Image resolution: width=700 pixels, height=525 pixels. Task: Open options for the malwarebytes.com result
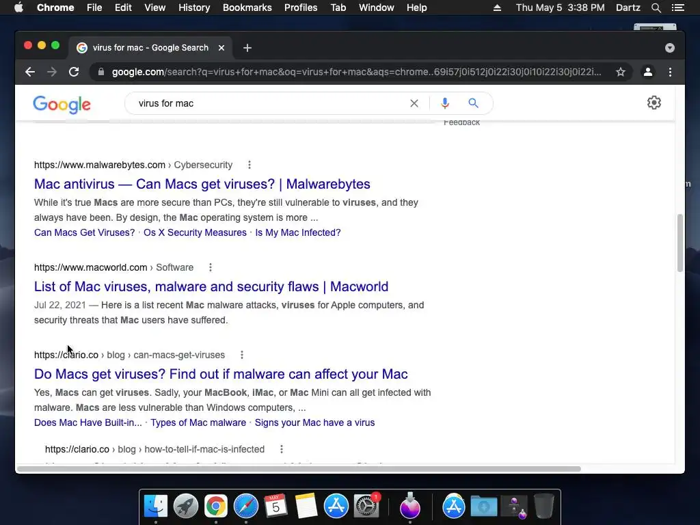click(250, 165)
